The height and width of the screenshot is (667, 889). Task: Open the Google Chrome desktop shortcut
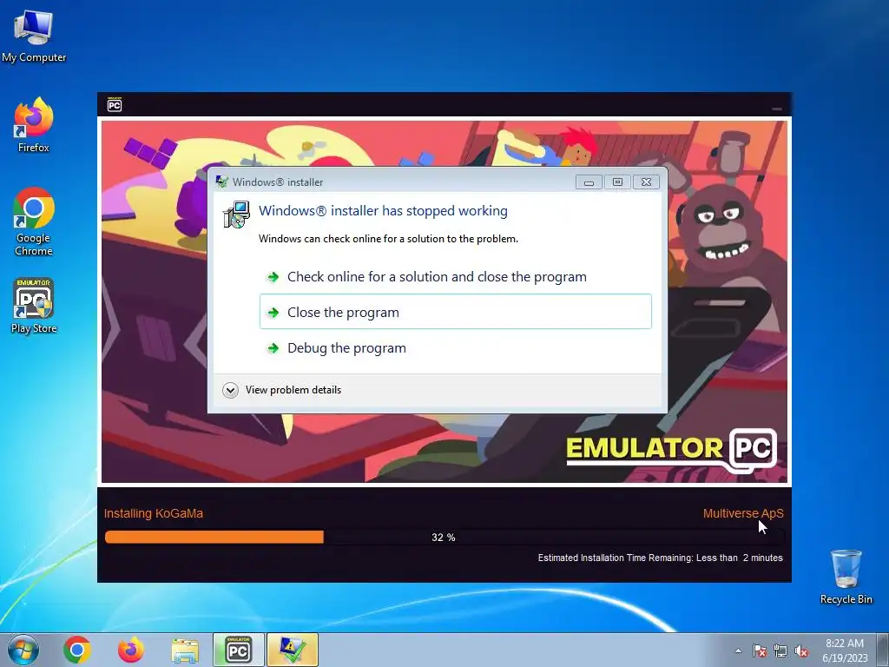point(34,221)
